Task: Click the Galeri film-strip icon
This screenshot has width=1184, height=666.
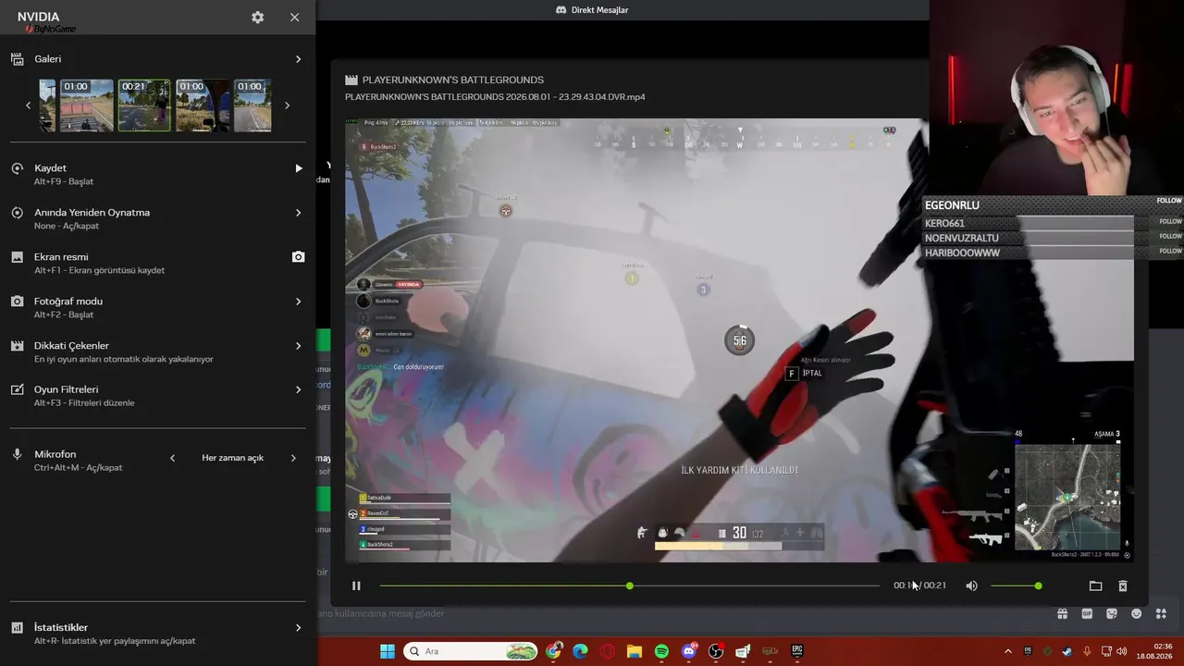Action: (17, 59)
